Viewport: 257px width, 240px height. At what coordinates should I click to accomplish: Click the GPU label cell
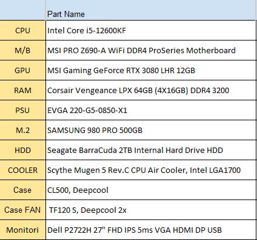(x=22, y=70)
